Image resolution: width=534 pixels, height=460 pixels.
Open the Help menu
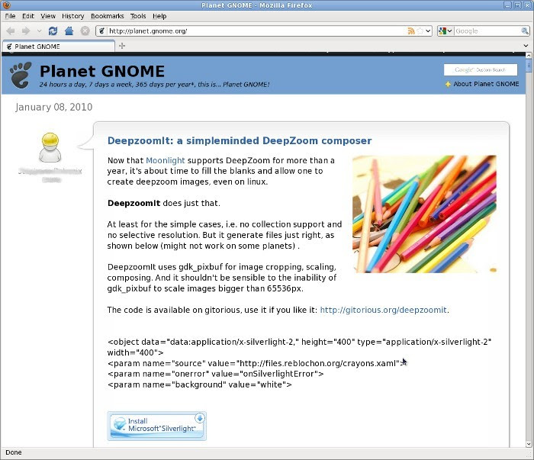point(159,16)
